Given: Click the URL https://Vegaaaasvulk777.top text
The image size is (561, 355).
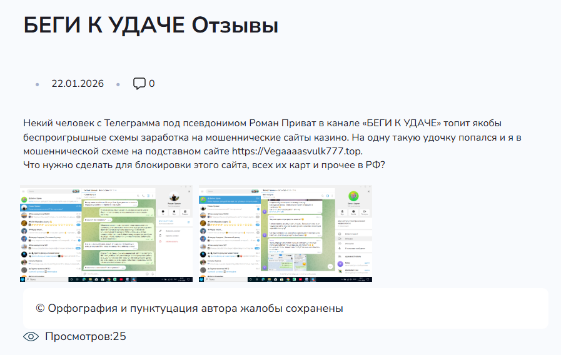Looking at the screenshot, I should click(296, 151).
